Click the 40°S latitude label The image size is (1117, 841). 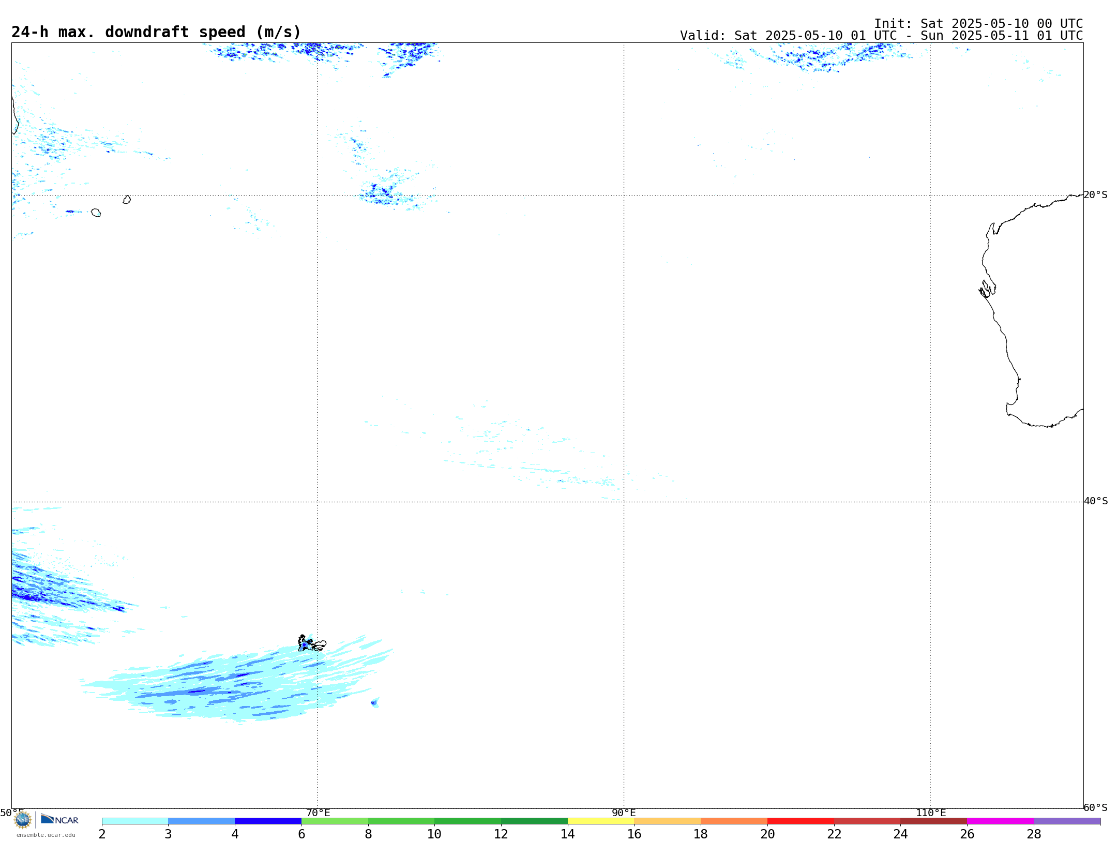tap(1096, 501)
